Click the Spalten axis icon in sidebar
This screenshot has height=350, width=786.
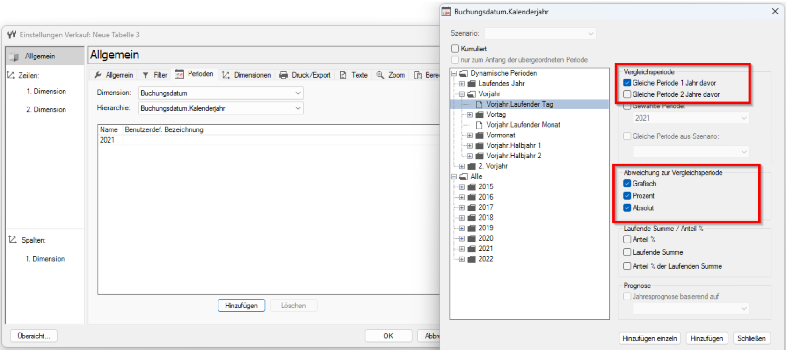[x=13, y=240]
